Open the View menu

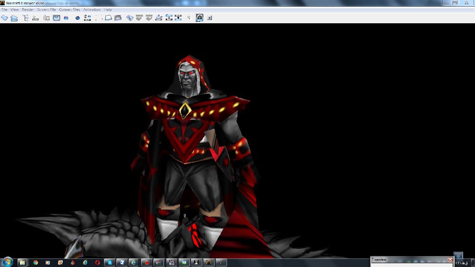click(x=14, y=10)
